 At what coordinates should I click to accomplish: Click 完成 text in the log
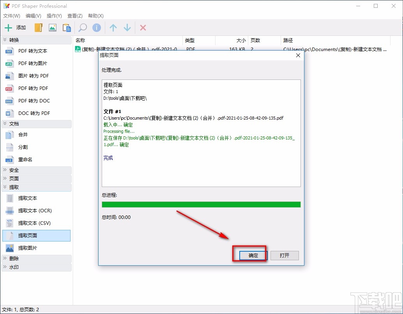pyautogui.click(x=108, y=158)
